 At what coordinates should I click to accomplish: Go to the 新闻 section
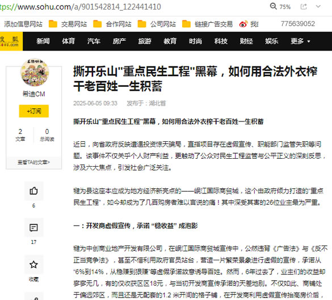pyautogui.click(x=43, y=41)
